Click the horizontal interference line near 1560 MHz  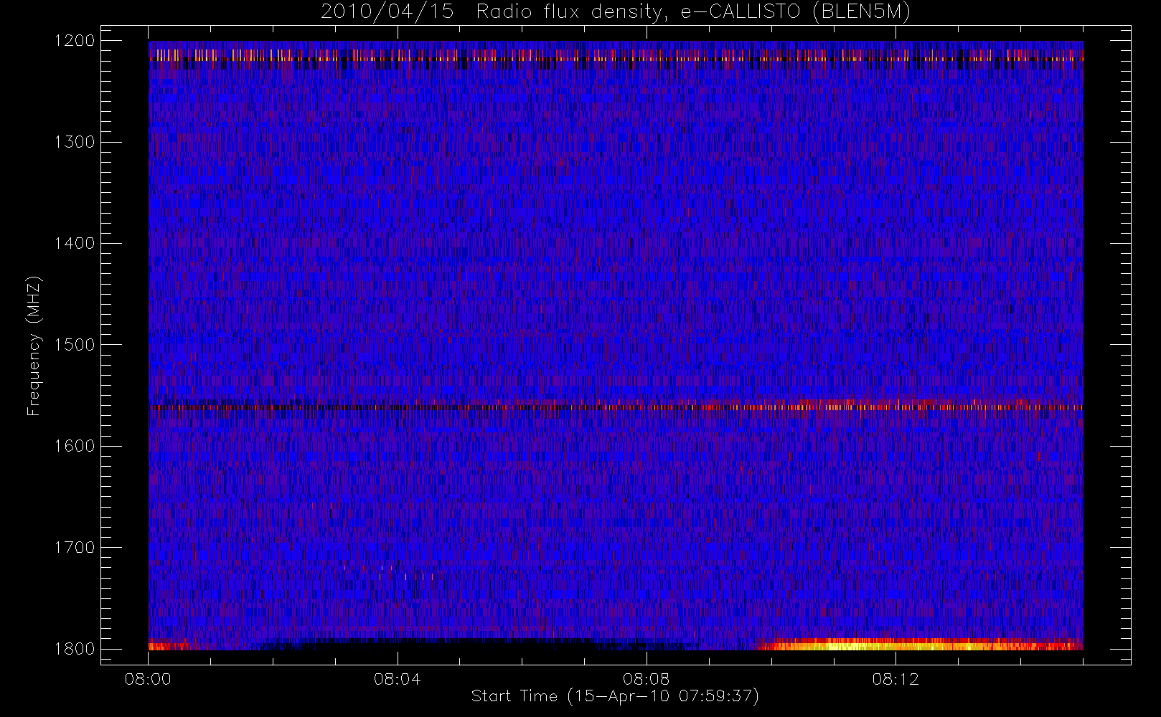click(616, 407)
